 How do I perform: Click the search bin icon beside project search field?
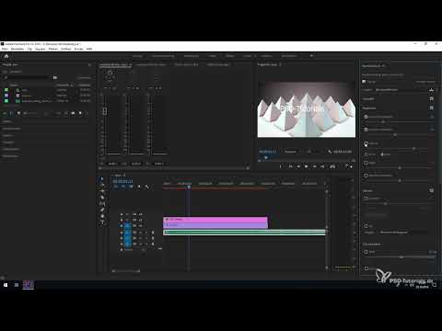pos(55,77)
